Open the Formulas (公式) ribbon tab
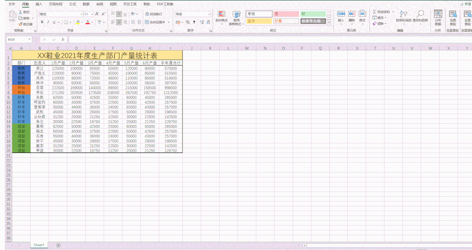Viewport: 472px width, 250px height. pyautogui.click(x=73, y=4)
